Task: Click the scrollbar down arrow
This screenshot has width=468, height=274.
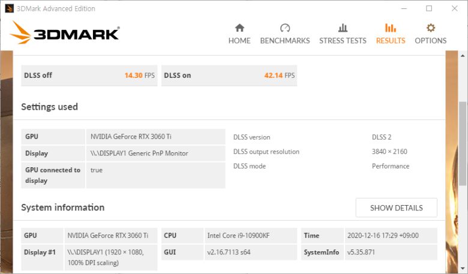Action: 463,268
